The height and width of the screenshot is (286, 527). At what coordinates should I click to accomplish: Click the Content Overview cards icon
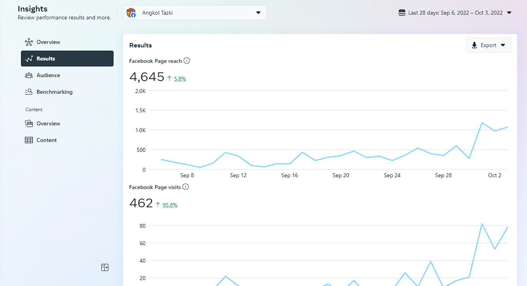point(28,123)
